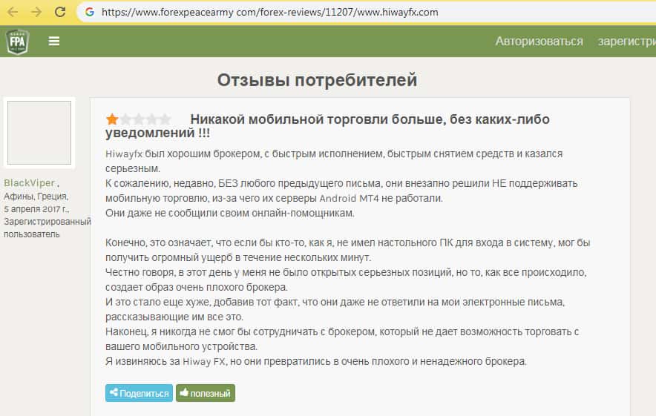
Task: Click the 'Отзывы потребителей' heading
Action: click(x=317, y=80)
